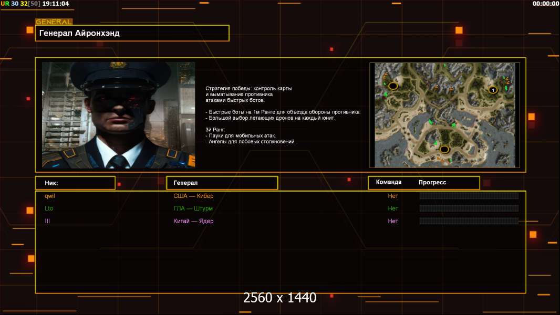Select player name "qwil"
The height and width of the screenshot is (315, 560).
49,196
